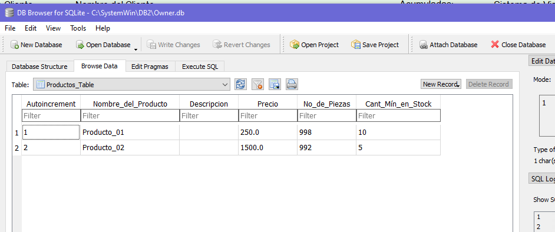Open the Productos_Table selector dropdown
The height and width of the screenshot is (232, 555).
(132, 85)
